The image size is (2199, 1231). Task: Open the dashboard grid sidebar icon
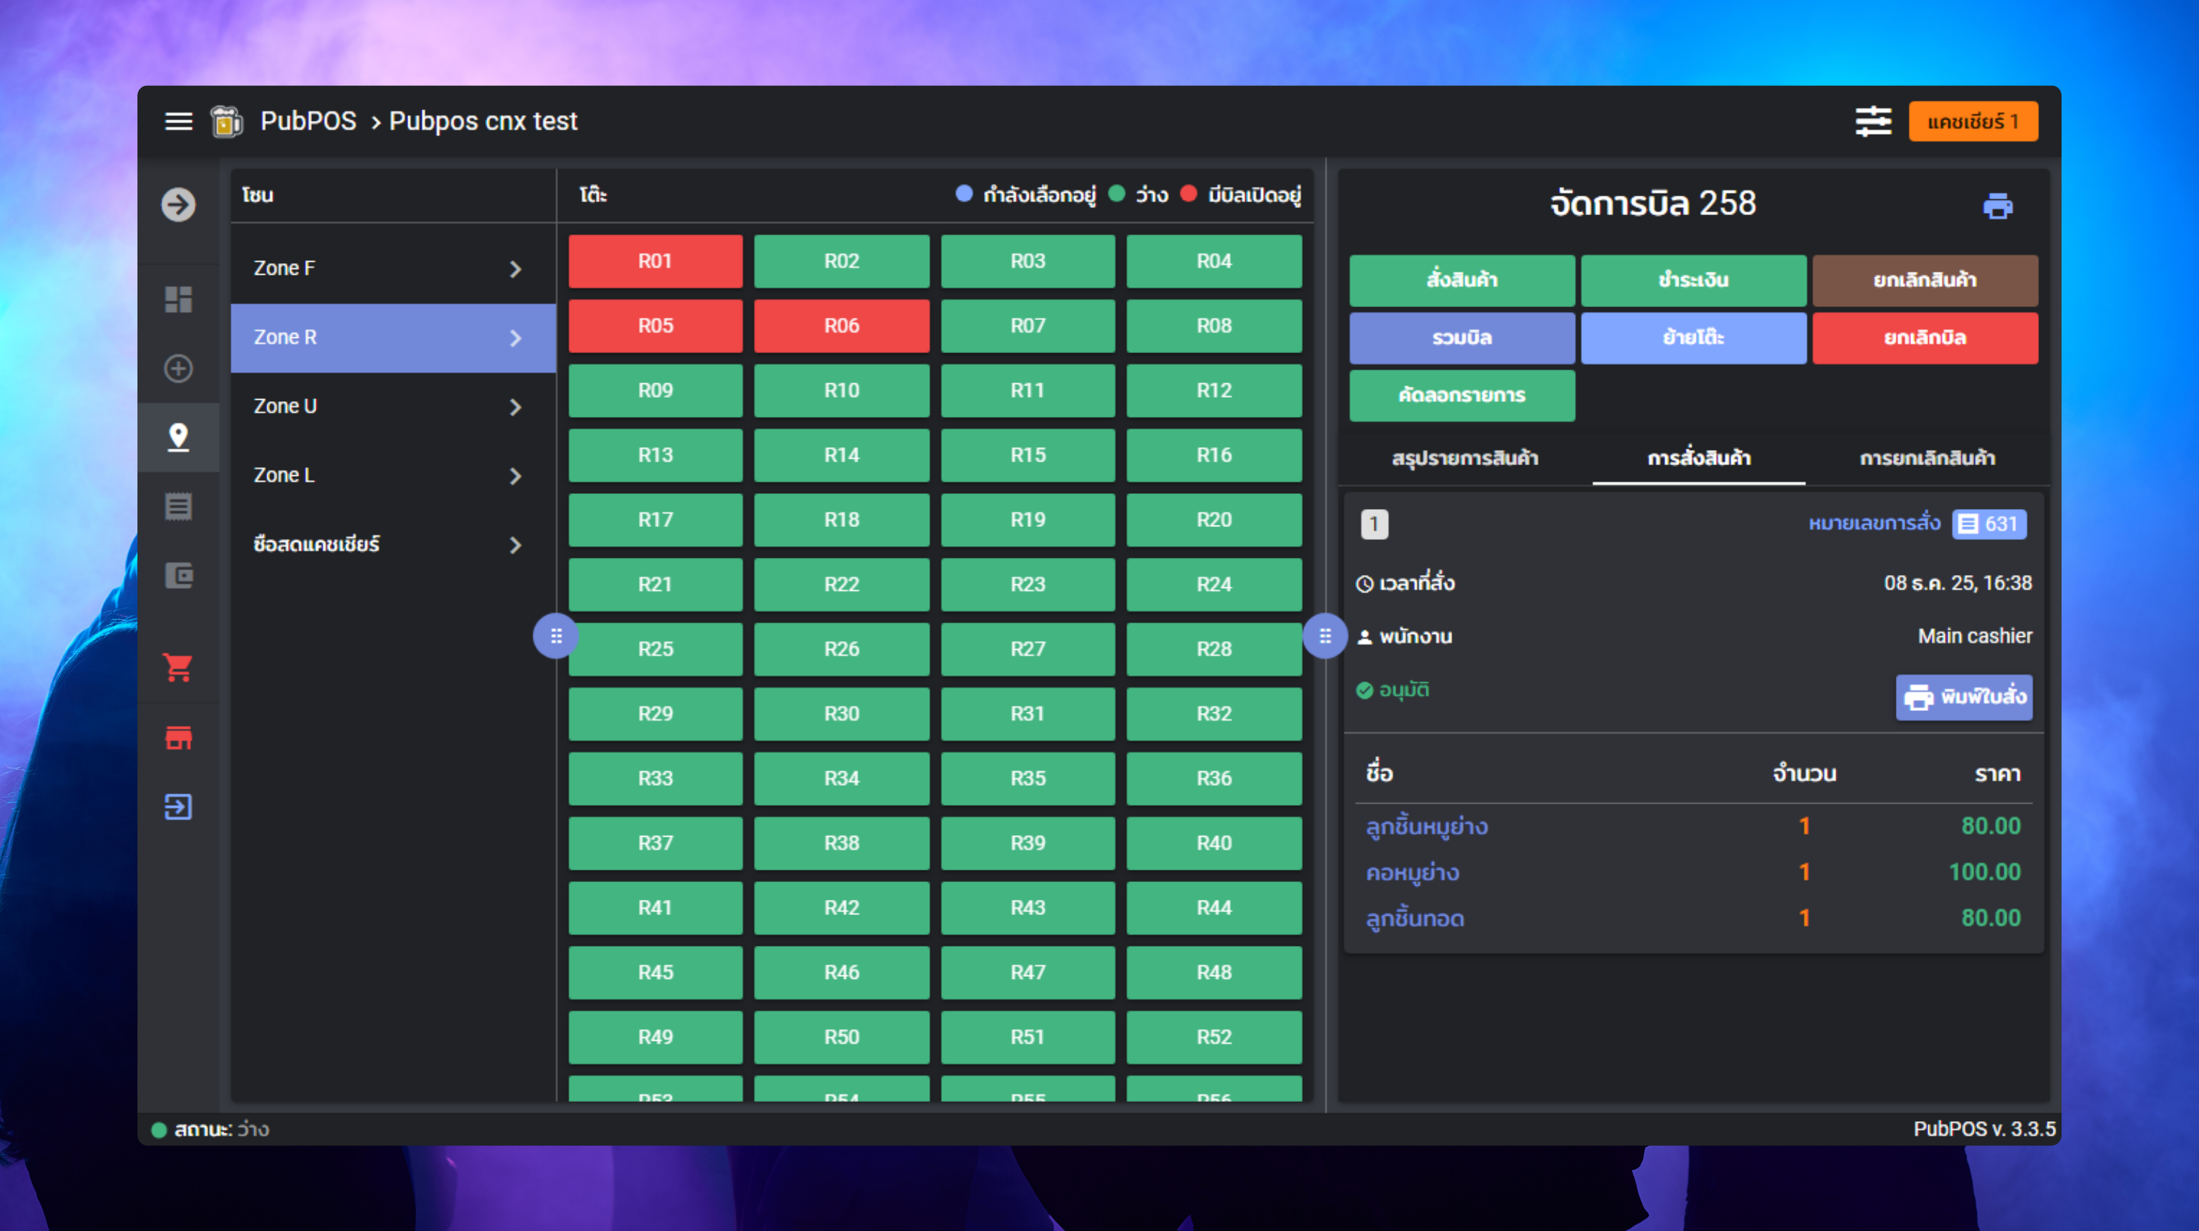(177, 299)
